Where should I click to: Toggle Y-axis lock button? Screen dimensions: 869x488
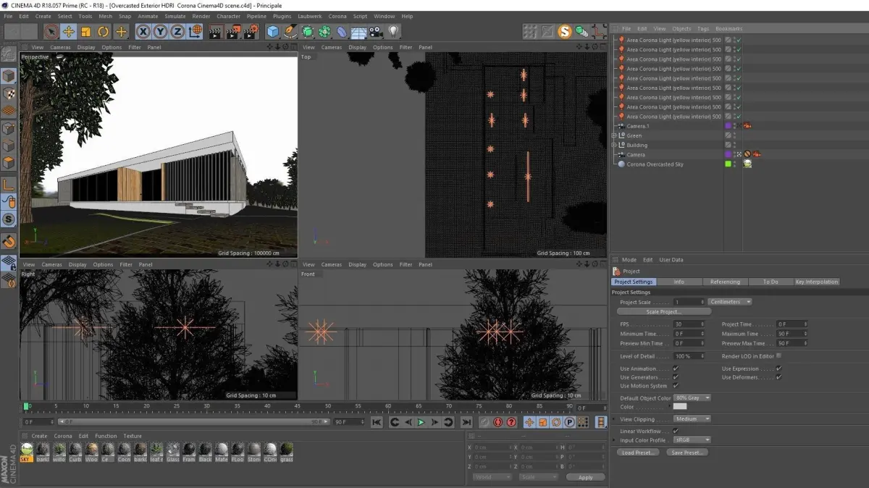pyautogui.click(x=160, y=31)
